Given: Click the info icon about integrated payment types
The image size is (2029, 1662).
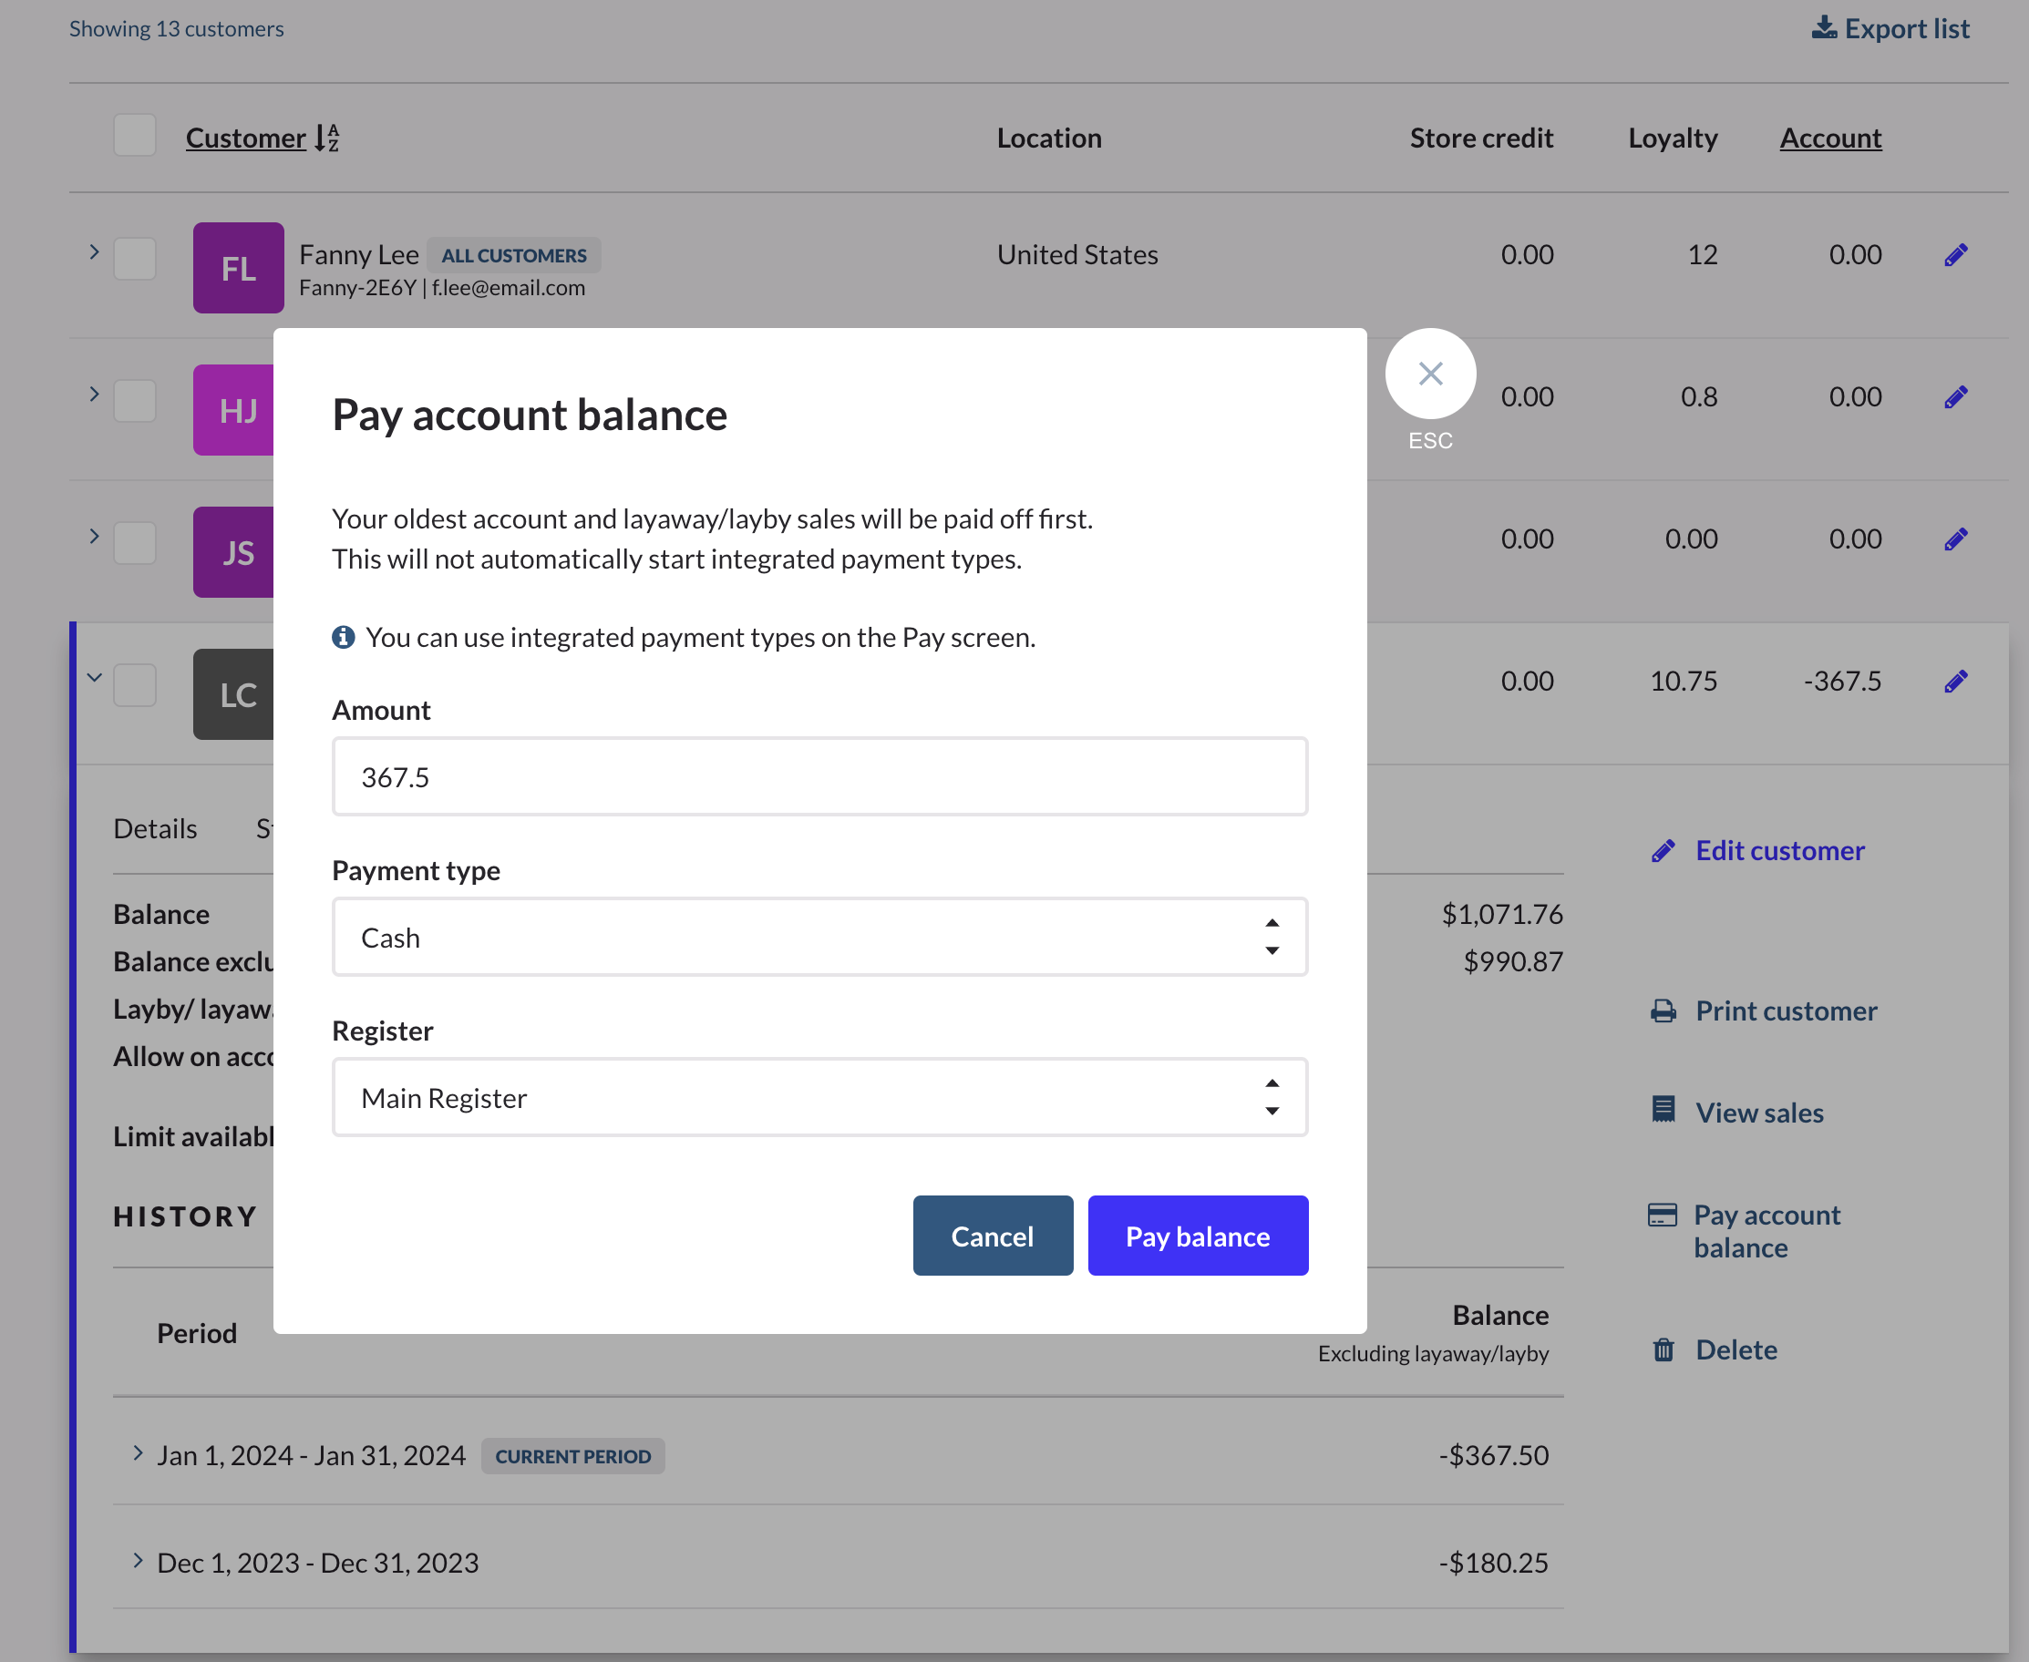Looking at the screenshot, I should pyautogui.click(x=344, y=636).
